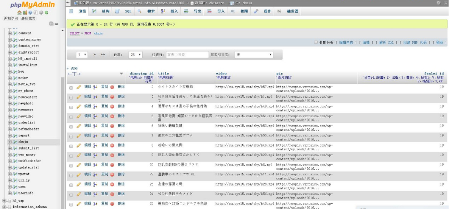The image size is (449, 209).
Task: Go to the last page with >> button
Action: [x=103, y=55]
